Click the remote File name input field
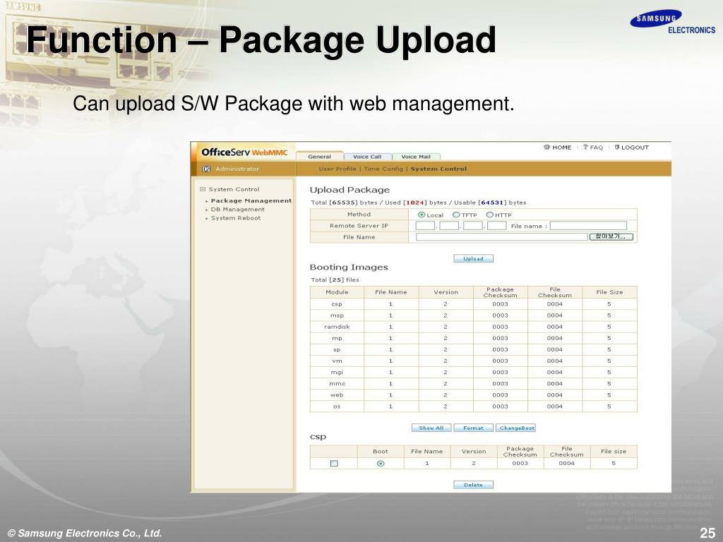The height and width of the screenshot is (542, 723). (588, 226)
